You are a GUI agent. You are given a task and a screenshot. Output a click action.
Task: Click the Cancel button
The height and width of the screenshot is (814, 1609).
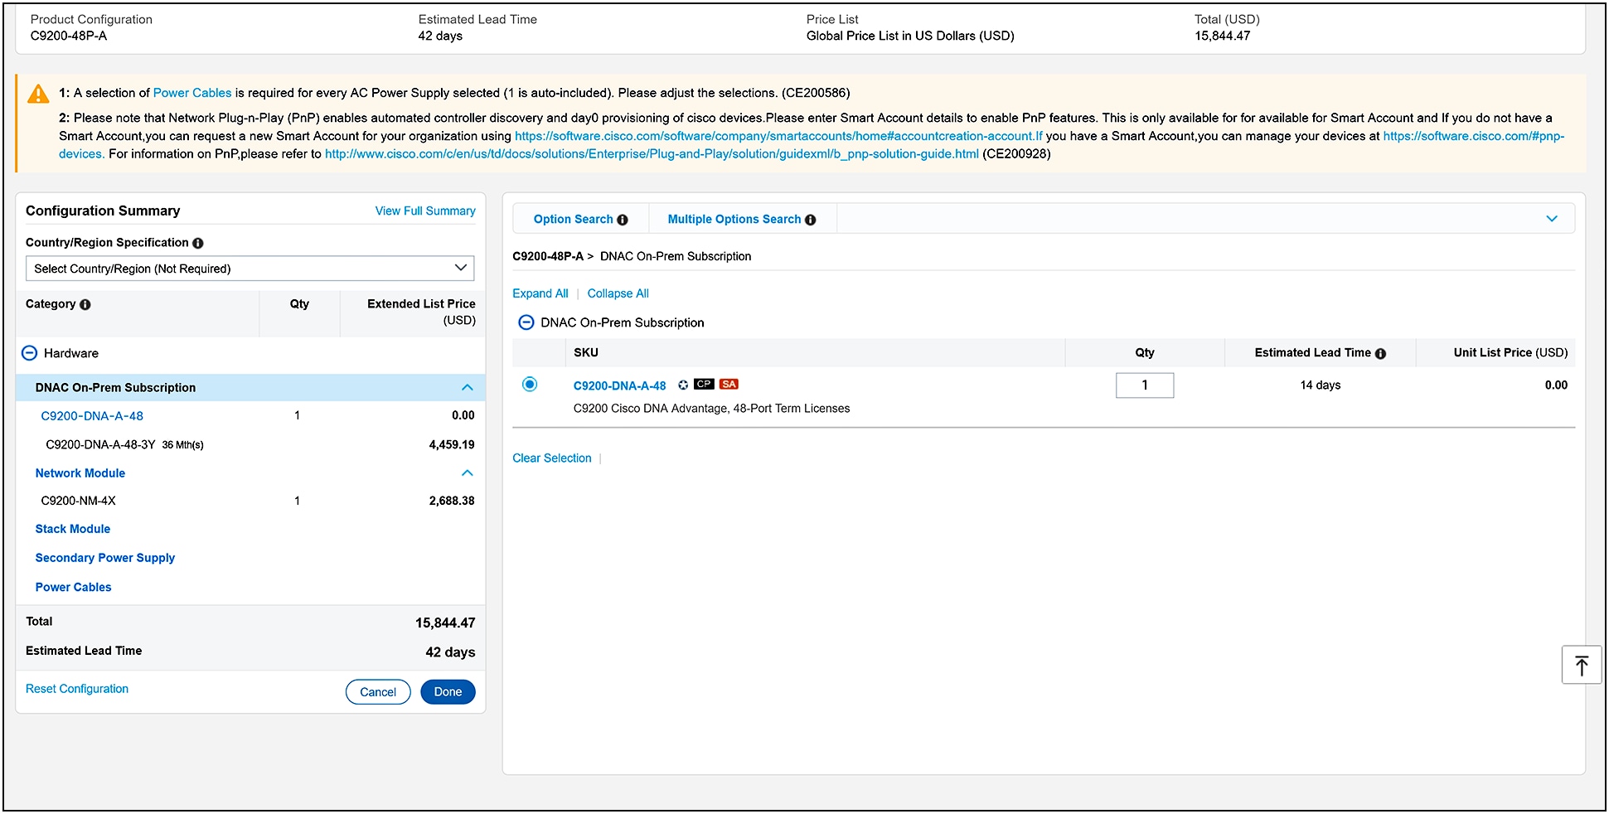point(378,692)
